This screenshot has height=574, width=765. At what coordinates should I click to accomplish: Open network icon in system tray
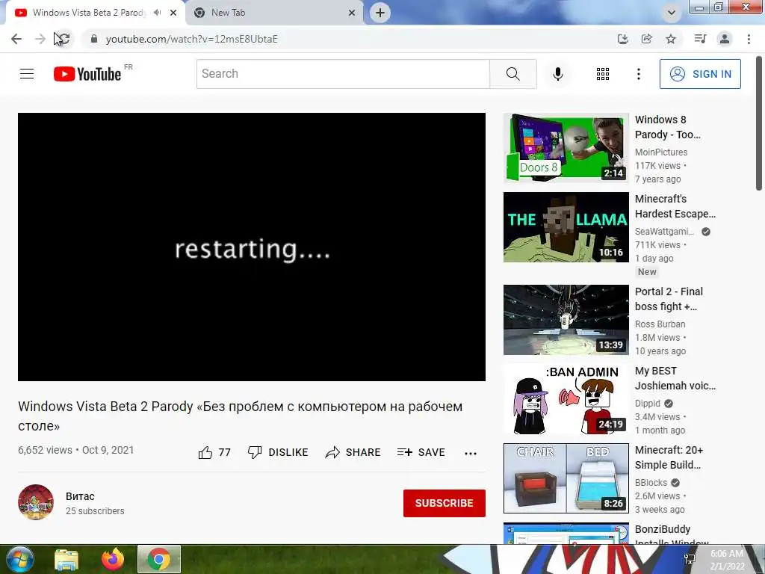[x=690, y=560]
